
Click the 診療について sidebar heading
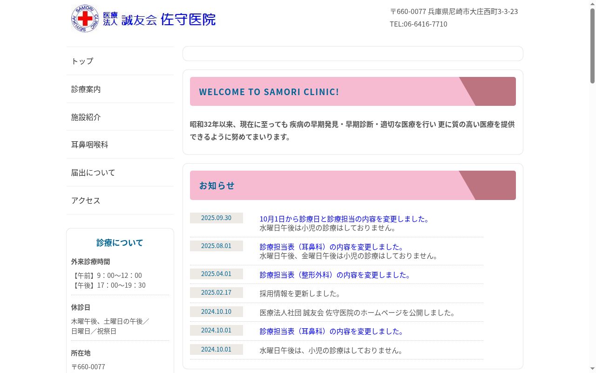pyautogui.click(x=120, y=242)
